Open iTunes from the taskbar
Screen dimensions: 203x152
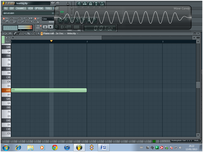[x=67, y=147]
